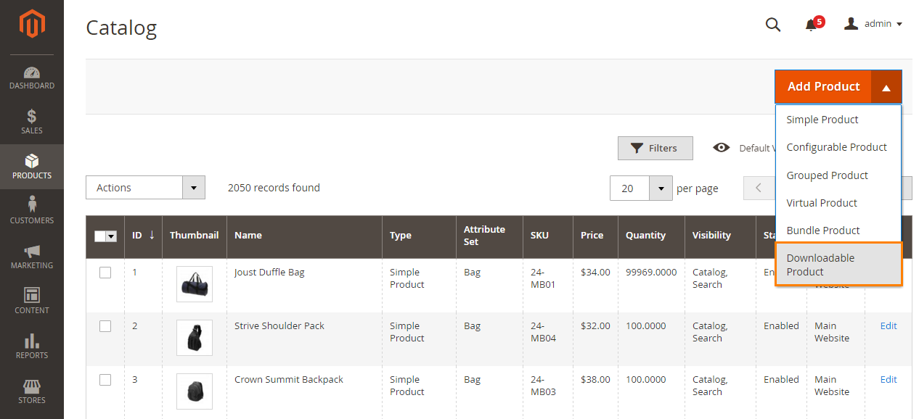Click the Magento logo icon

pyautogui.click(x=32, y=24)
